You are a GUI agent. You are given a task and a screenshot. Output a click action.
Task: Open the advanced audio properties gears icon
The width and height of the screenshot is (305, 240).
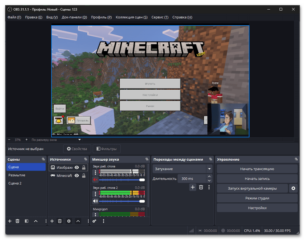point(94,221)
